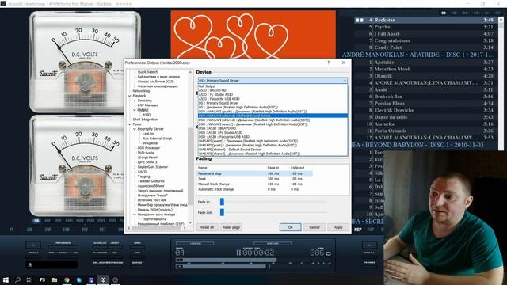This screenshot has height=285, width=507.
Task: Collapse the Поведение окна плеера node
Action: [135, 215]
